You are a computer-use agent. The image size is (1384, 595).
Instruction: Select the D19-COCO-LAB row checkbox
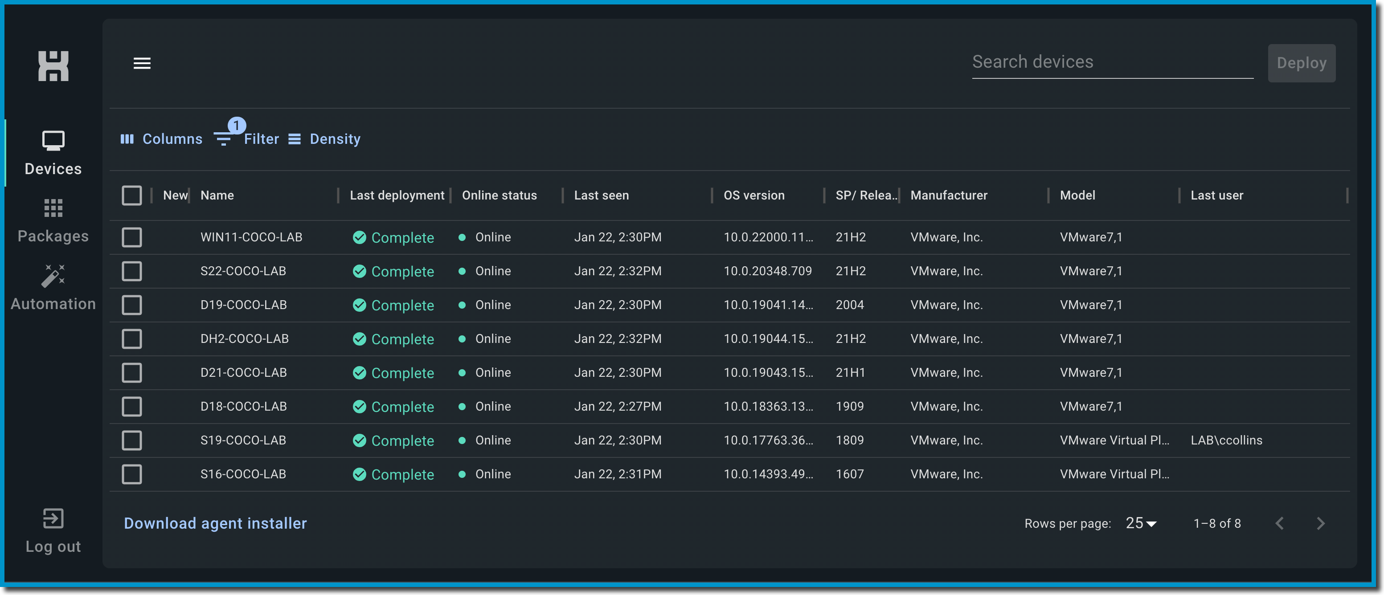(131, 305)
